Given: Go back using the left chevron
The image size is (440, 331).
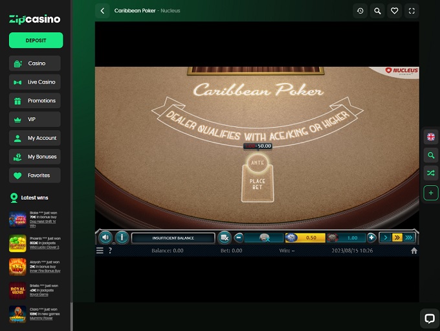Looking at the screenshot, I should (102, 11).
